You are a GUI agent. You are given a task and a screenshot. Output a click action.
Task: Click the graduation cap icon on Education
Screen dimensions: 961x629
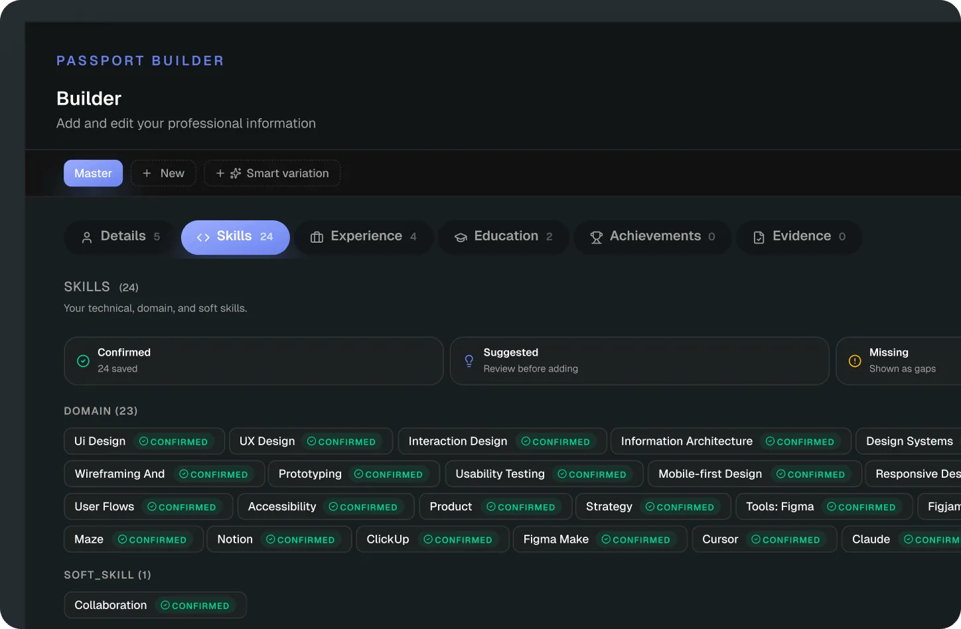(461, 238)
